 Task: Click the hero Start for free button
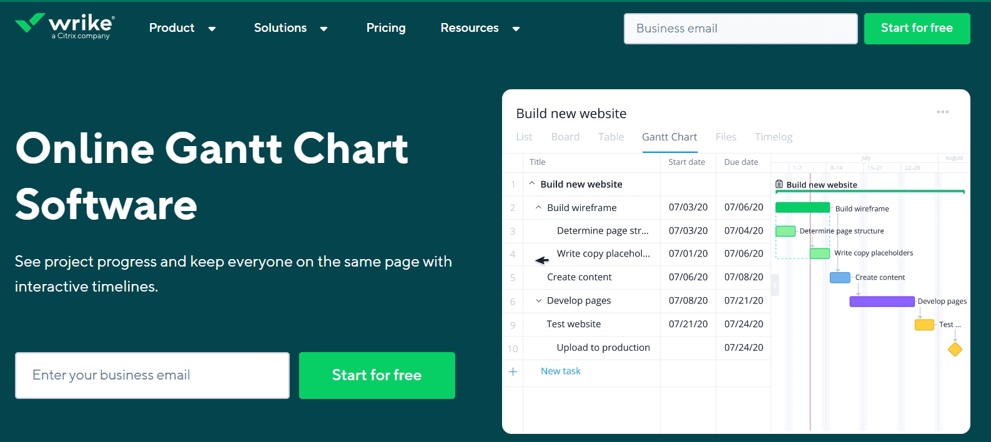(377, 375)
